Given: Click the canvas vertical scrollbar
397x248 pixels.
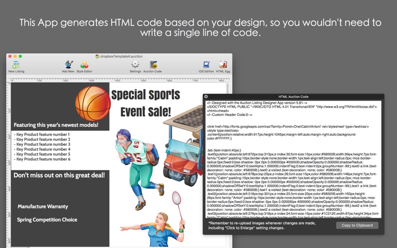Looking at the screenshot, I should 228,165.
